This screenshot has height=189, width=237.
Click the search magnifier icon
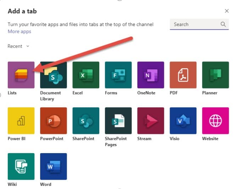pos(223,24)
